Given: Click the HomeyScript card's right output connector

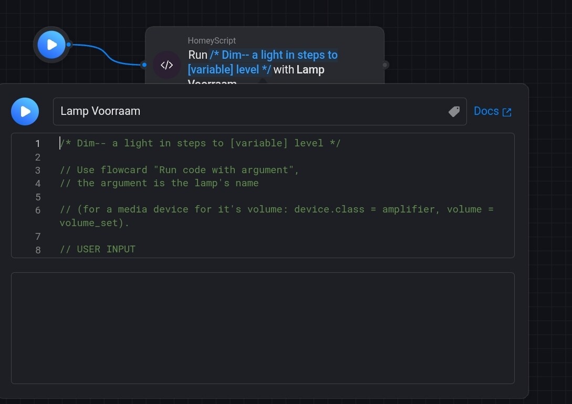Looking at the screenshot, I should pyautogui.click(x=386, y=65).
